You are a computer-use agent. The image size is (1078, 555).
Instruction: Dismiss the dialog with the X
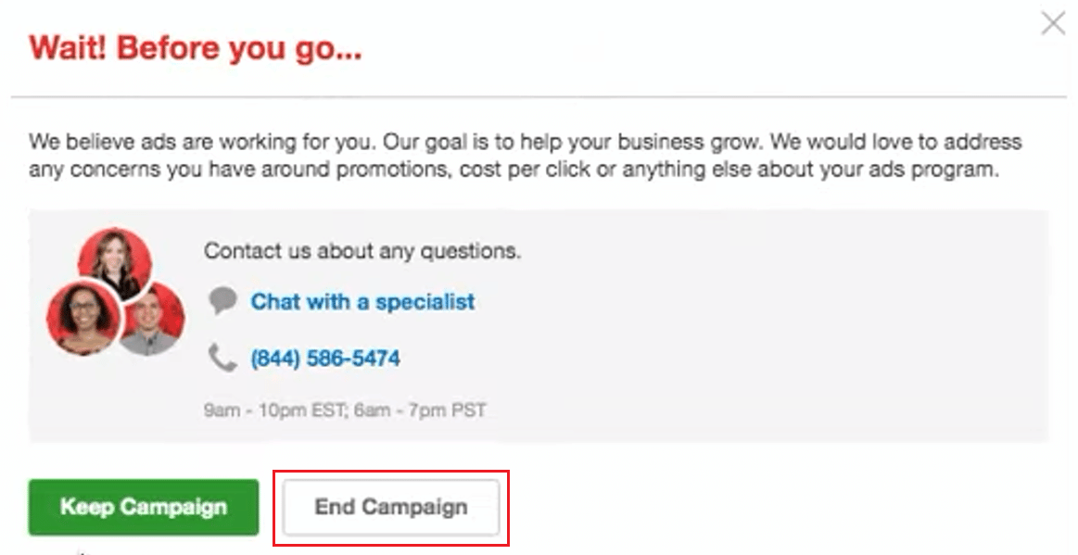[x=1053, y=24]
